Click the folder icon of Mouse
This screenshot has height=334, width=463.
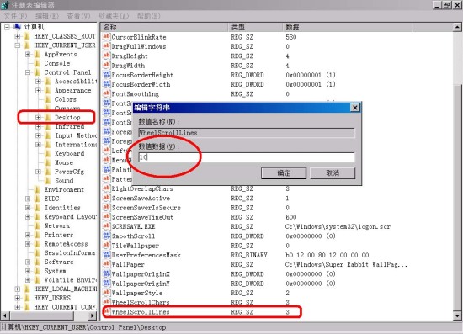[48, 162]
